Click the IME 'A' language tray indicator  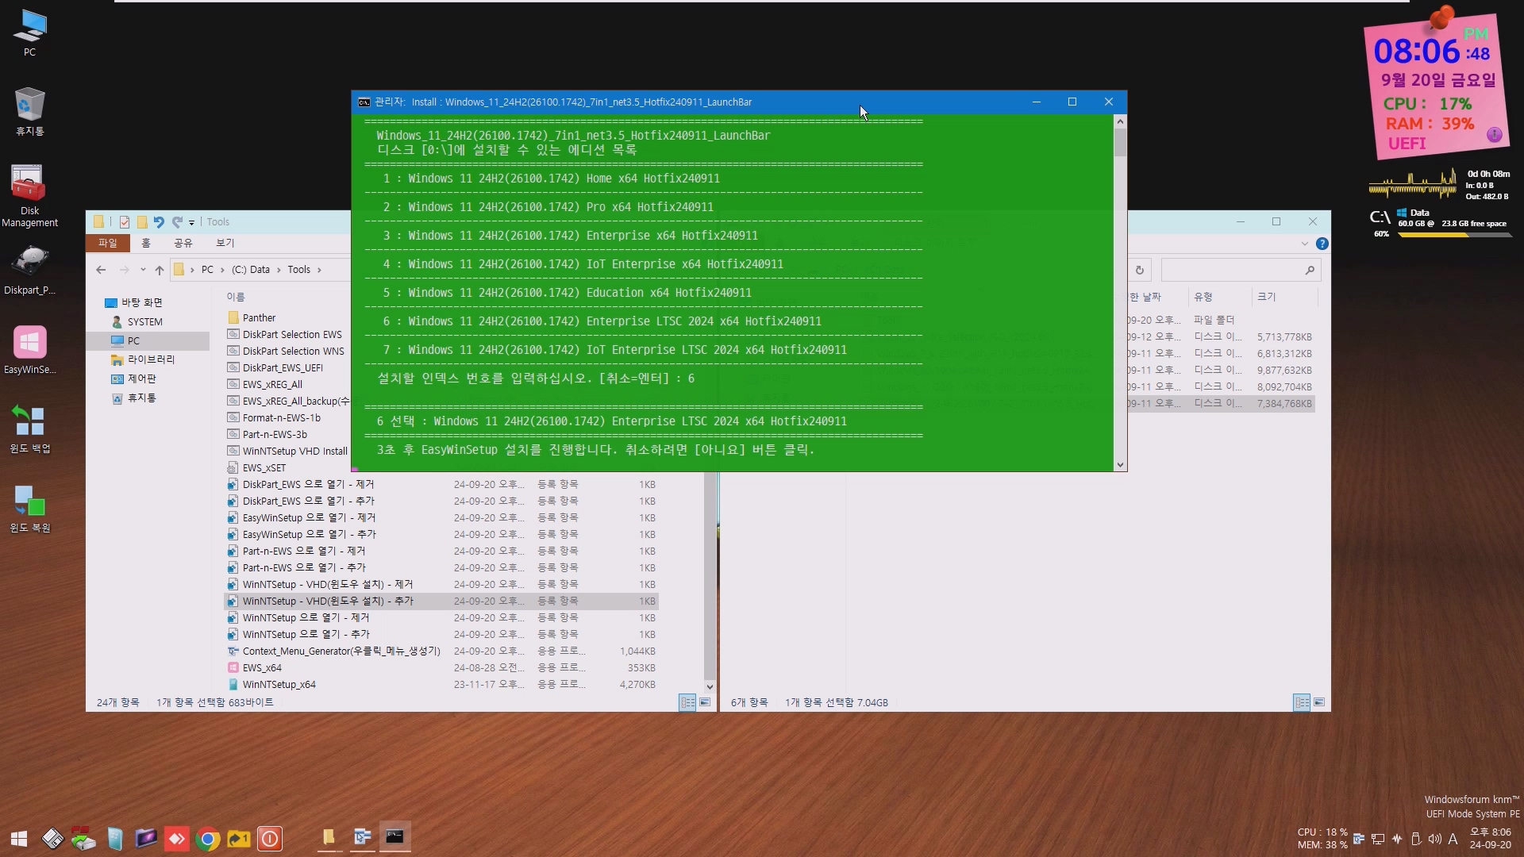pyautogui.click(x=1453, y=839)
